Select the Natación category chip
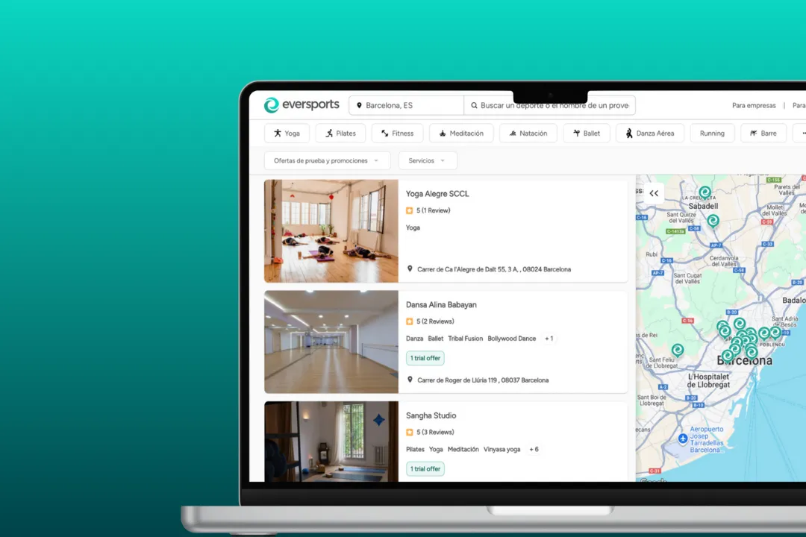 pos(528,133)
